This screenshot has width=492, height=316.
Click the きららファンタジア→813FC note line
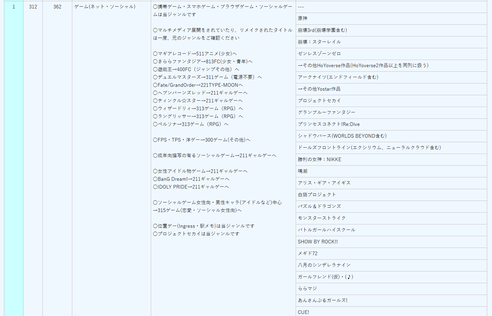(203, 61)
